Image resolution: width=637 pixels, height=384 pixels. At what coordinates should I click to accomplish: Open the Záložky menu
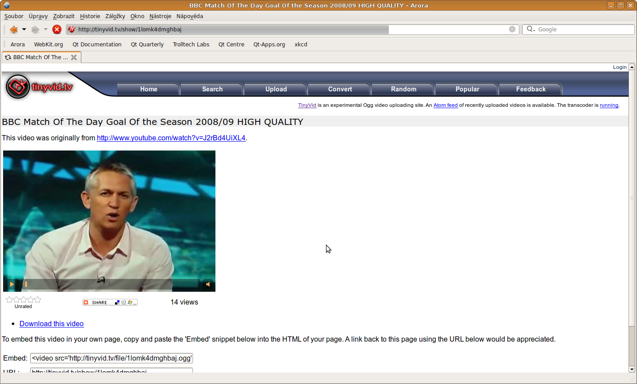pyautogui.click(x=115, y=16)
